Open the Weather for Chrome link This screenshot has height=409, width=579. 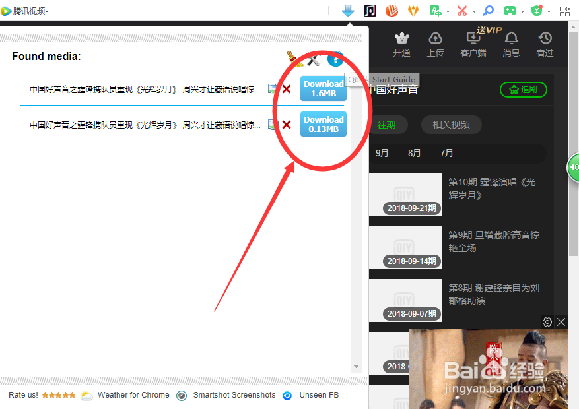pyautogui.click(x=133, y=395)
